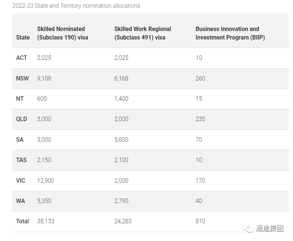
Task: Select the VIC row label
Action: tap(21, 180)
